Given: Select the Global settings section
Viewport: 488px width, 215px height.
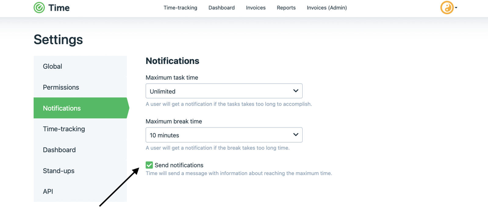Looking at the screenshot, I should point(52,66).
